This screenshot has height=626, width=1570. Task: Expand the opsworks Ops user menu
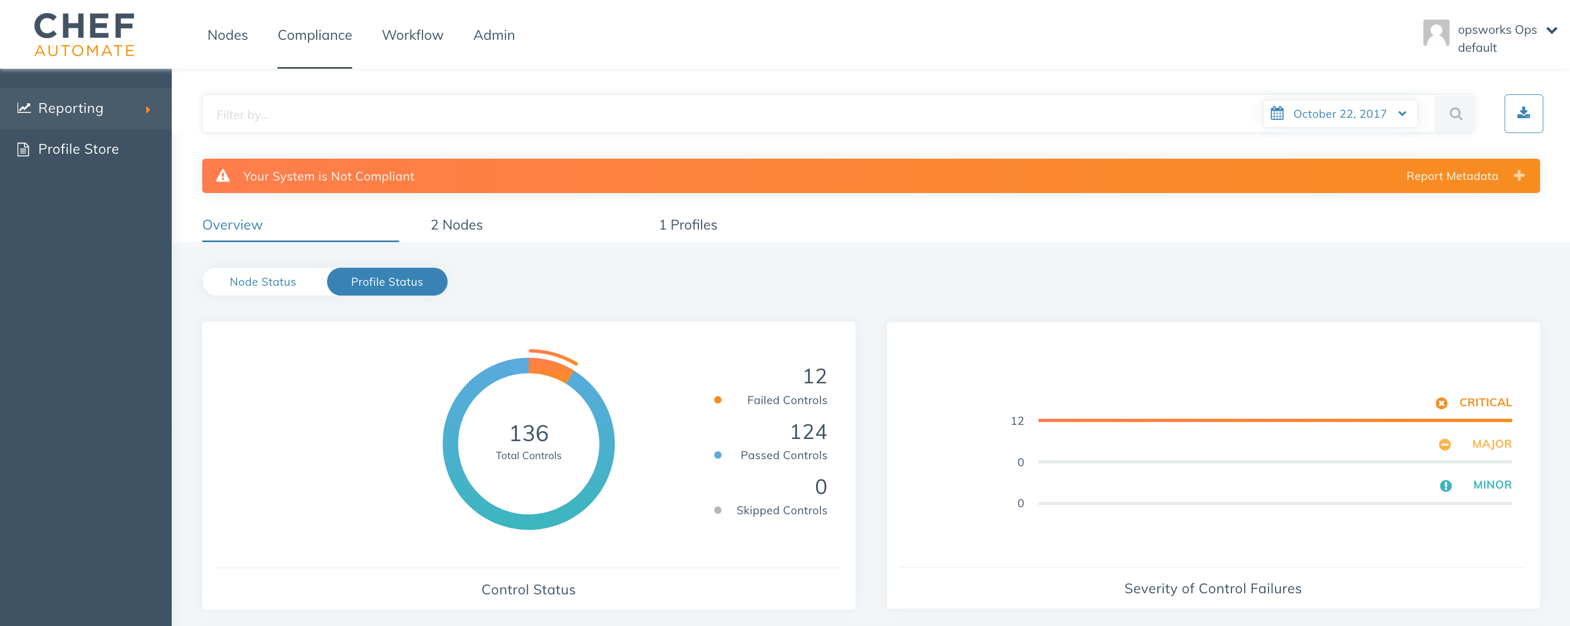[x=1551, y=31]
